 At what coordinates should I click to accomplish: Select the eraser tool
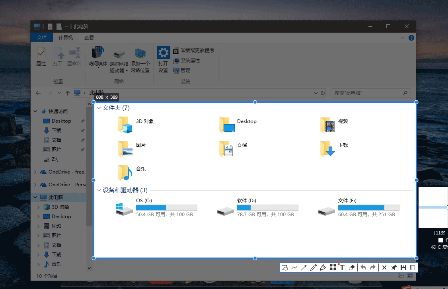pyautogui.click(x=352, y=268)
